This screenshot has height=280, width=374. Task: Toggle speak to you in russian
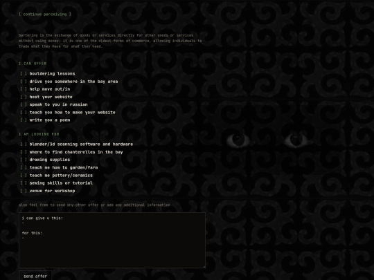24,104
